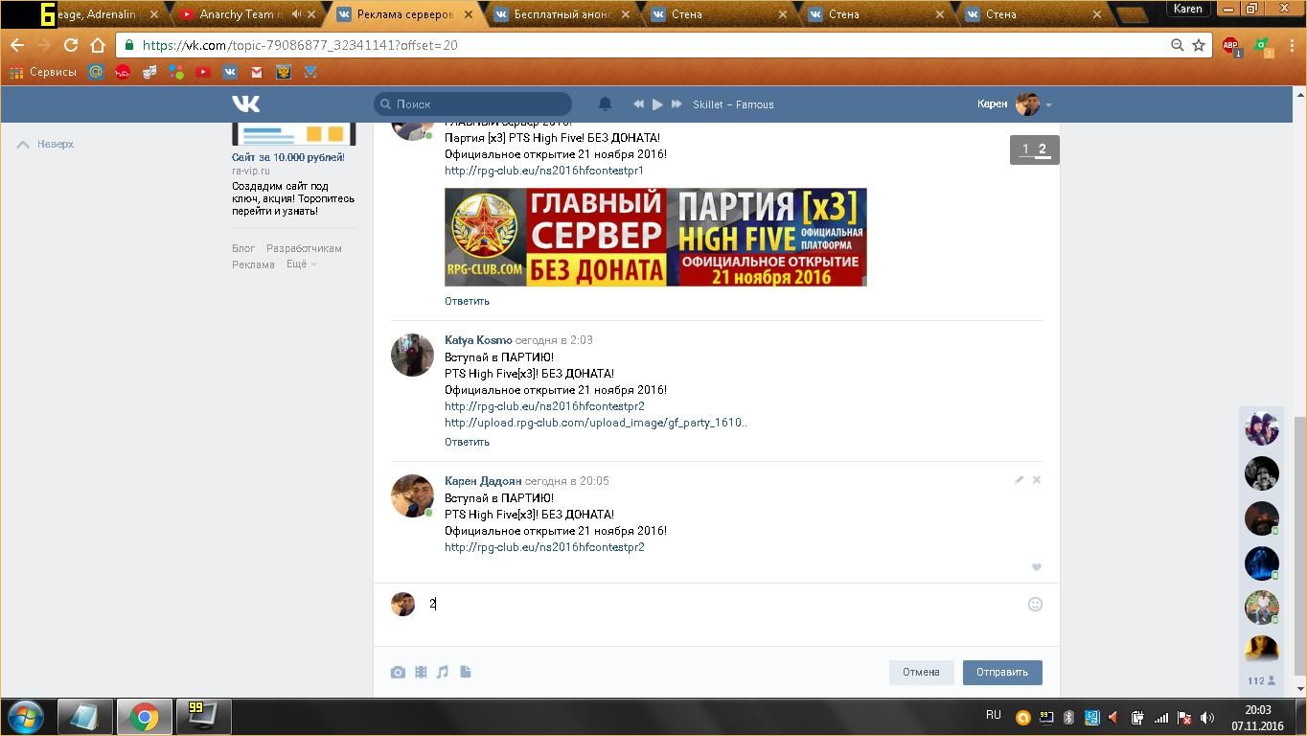The image size is (1307, 736).
Task: Go to page 1 of the topic
Action: 1025,149
